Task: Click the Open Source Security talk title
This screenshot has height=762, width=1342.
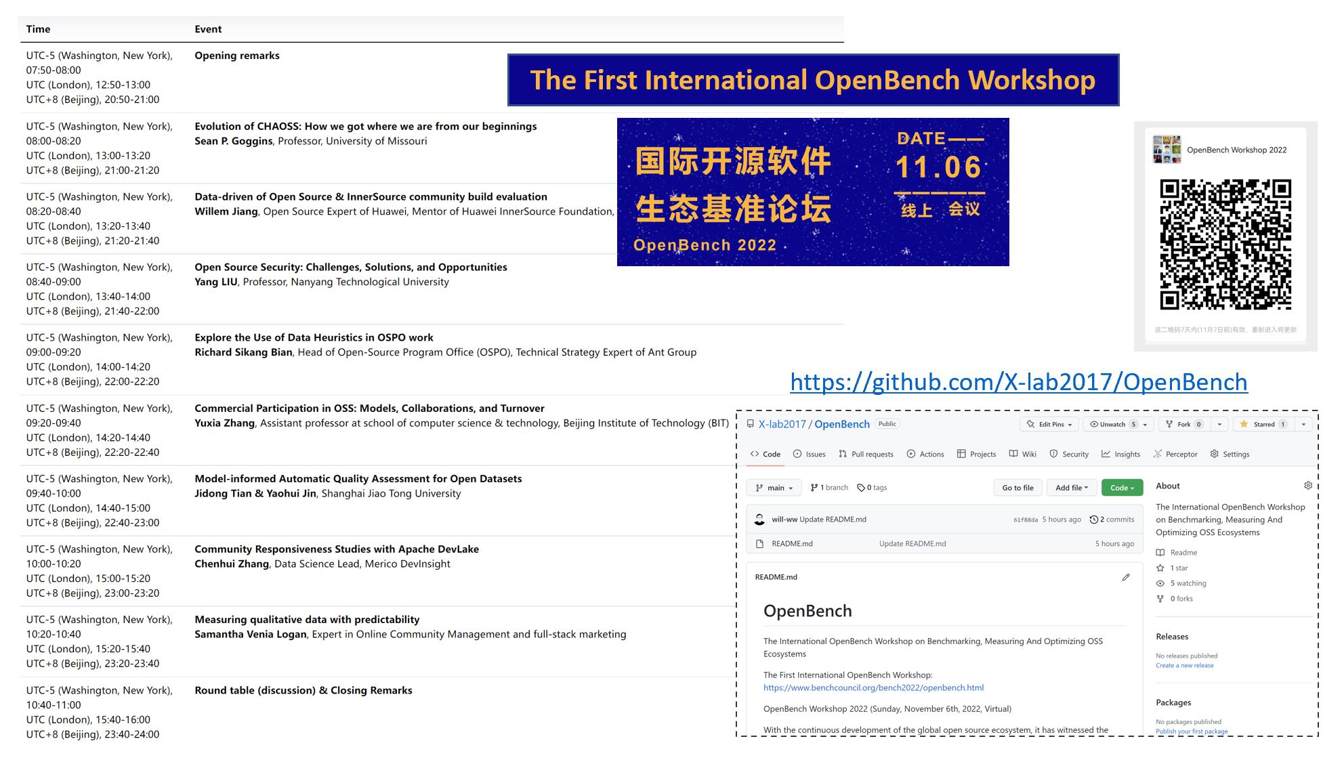Action: point(351,268)
